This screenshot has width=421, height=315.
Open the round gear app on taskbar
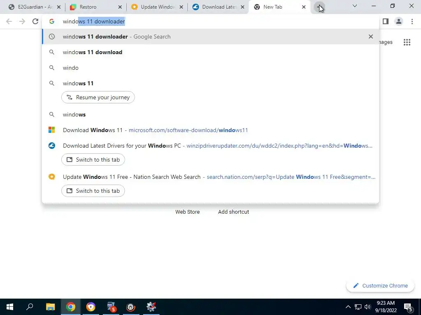point(131,307)
